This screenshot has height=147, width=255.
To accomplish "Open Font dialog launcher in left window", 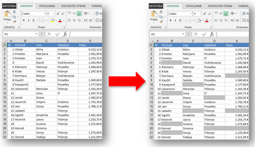I will point(64,27).
